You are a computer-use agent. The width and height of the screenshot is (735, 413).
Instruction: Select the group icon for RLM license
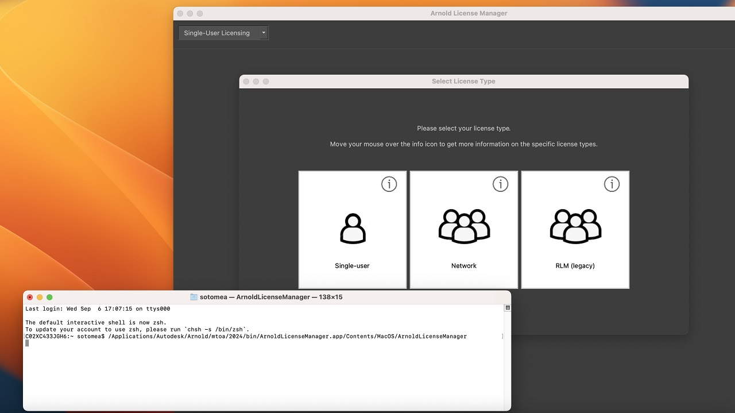click(575, 226)
